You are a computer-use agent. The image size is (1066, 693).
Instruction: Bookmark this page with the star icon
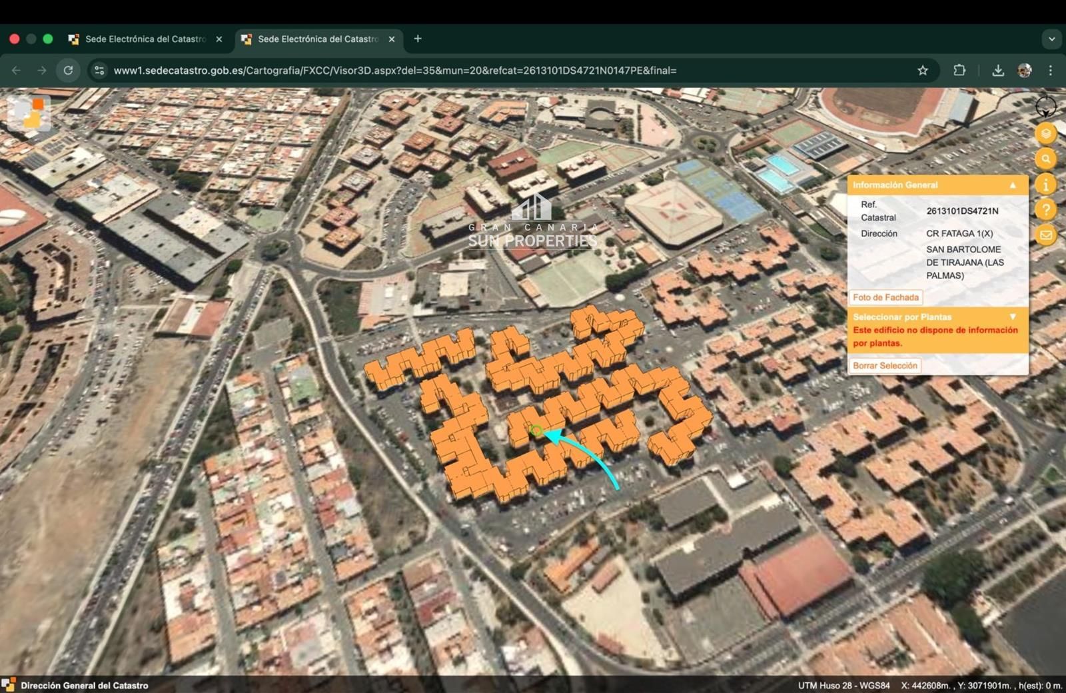tap(923, 71)
